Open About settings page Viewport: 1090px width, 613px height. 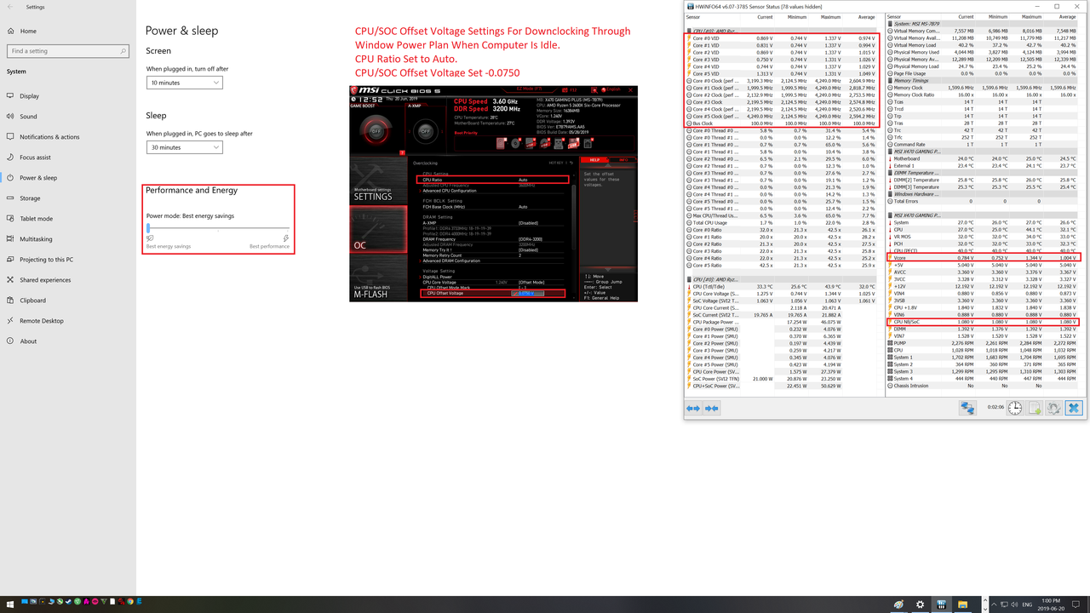28,341
